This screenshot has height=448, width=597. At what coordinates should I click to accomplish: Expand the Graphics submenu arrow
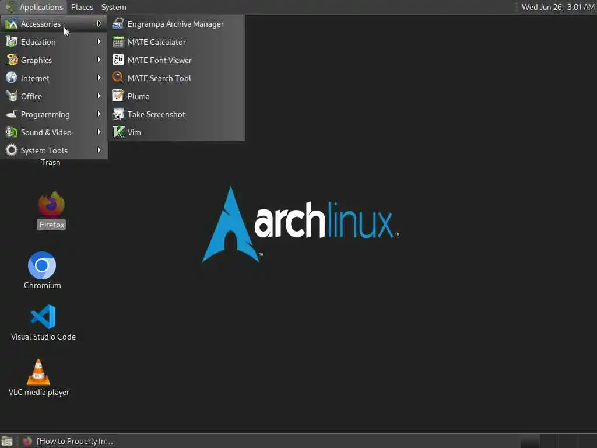click(99, 60)
